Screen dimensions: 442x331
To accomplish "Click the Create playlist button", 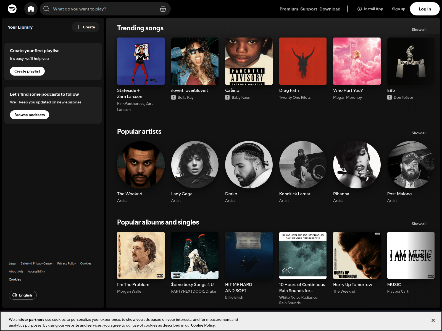I will [27, 71].
